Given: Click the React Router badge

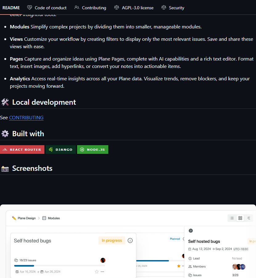Looking at the screenshot, I should (x=22, y=150).
